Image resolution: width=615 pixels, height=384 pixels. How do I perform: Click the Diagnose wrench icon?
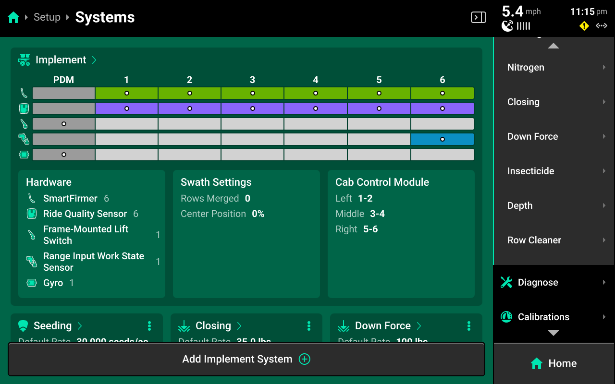[x=506, y=282]
